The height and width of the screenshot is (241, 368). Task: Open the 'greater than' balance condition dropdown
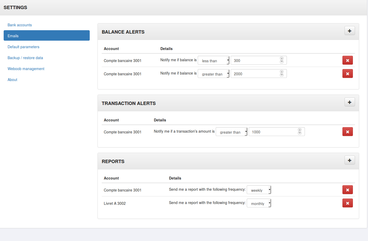(213, 73)
